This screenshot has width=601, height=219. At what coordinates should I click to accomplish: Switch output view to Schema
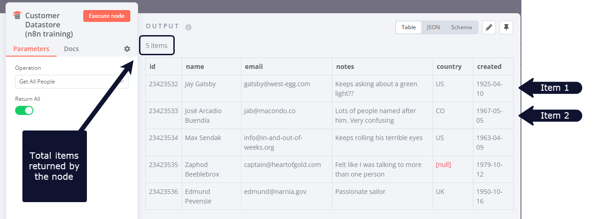coord(461,27)
